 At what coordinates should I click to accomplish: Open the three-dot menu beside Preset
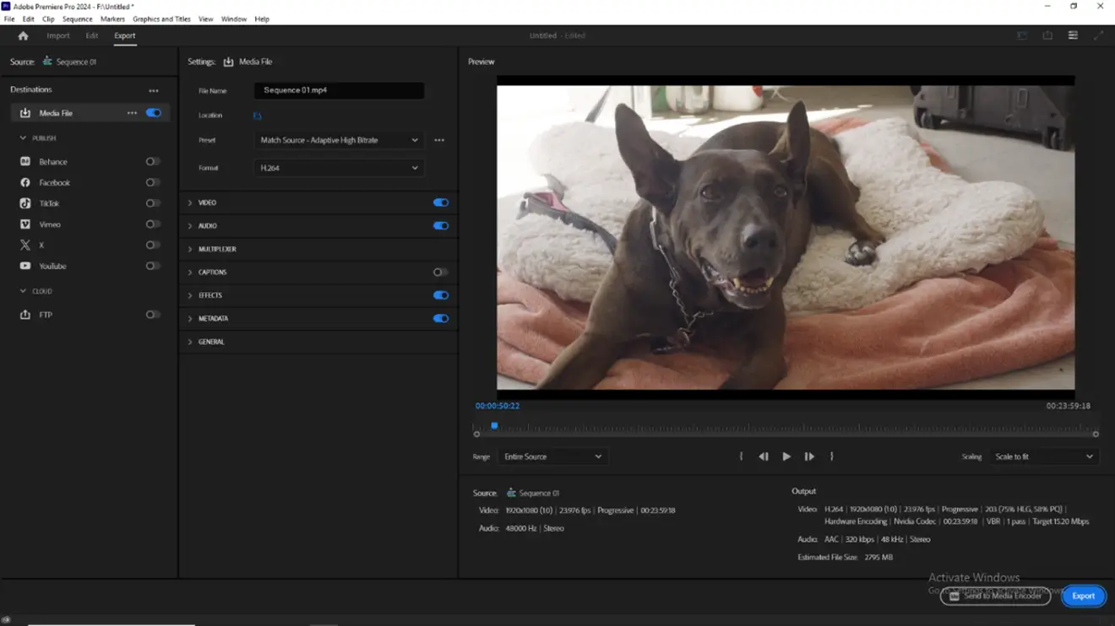(439, 140)
